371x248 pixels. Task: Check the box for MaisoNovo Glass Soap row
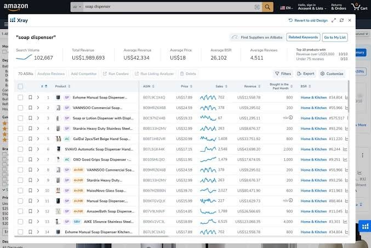20,191
